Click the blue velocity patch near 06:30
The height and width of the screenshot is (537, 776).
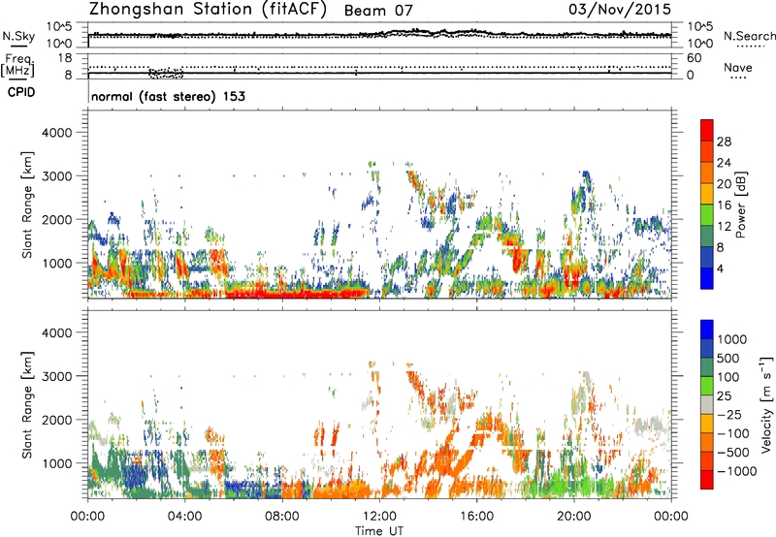click(252, 490)
